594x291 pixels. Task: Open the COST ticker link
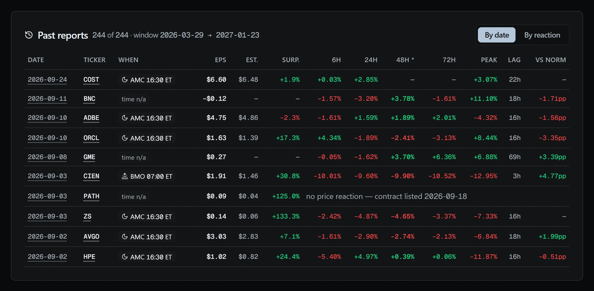click(91, 80)
